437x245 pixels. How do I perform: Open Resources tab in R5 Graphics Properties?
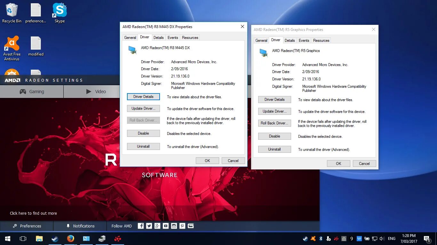point(321,41)
